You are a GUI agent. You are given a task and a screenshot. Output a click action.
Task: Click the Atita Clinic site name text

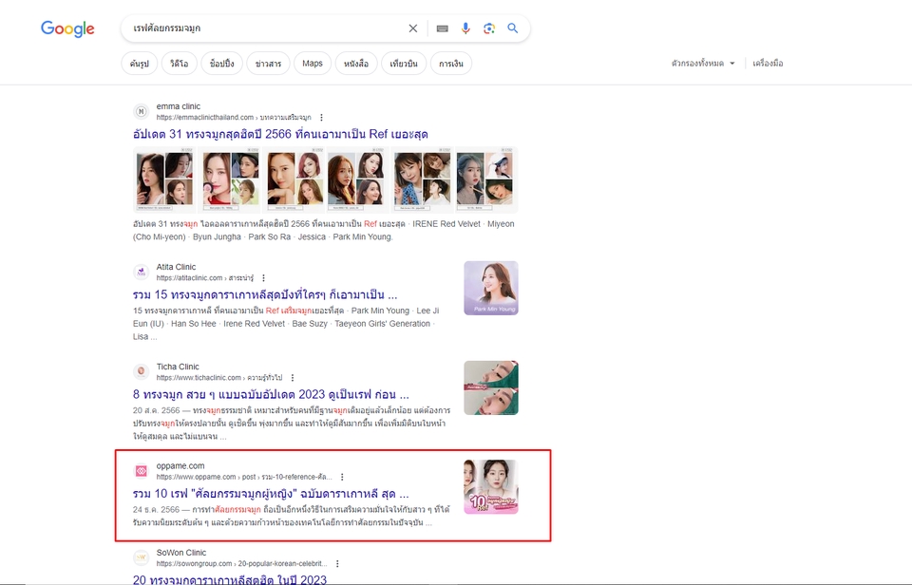176,267
